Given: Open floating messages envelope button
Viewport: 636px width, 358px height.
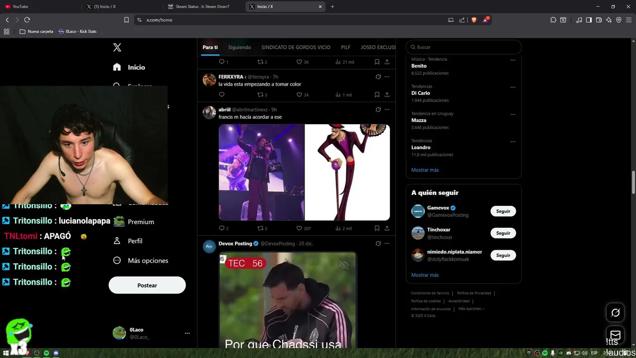Looking at the screenshot, I should click(616, 335).
